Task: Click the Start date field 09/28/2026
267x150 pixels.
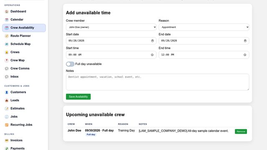Action: [111, 41]
